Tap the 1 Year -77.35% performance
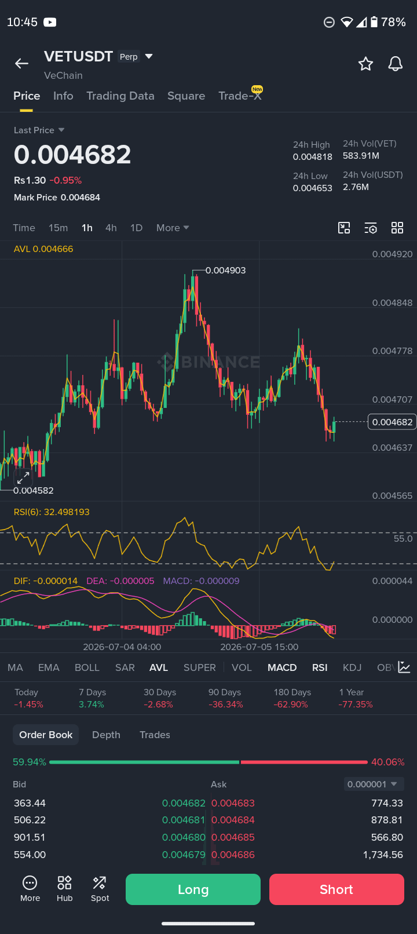The height and width of the screenshot is (934, 417). coord(356,698)
